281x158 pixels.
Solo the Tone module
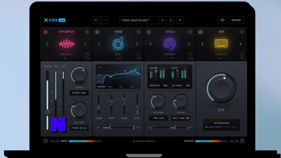(x=139, y=32)
